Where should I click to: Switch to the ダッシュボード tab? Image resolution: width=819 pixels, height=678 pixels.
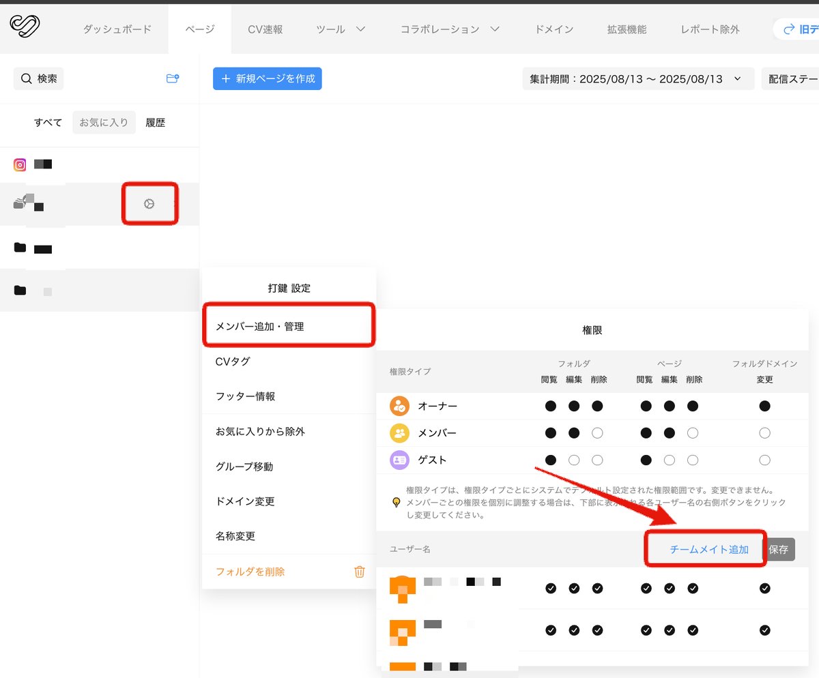[x=117, y=29]
